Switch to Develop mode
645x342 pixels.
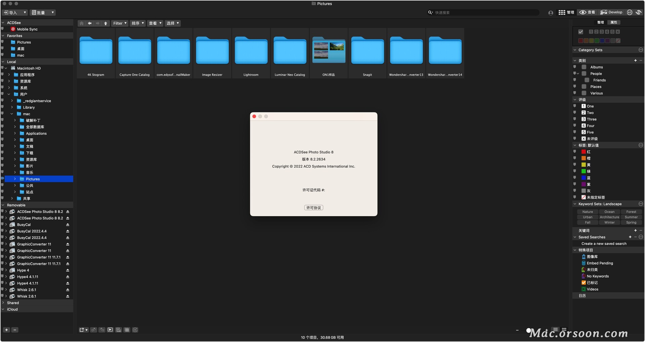point(611,12)
